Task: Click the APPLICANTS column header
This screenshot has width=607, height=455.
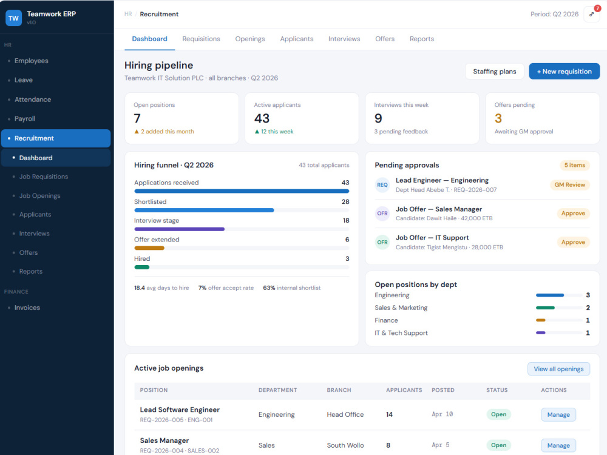Action: coord(404,390)
